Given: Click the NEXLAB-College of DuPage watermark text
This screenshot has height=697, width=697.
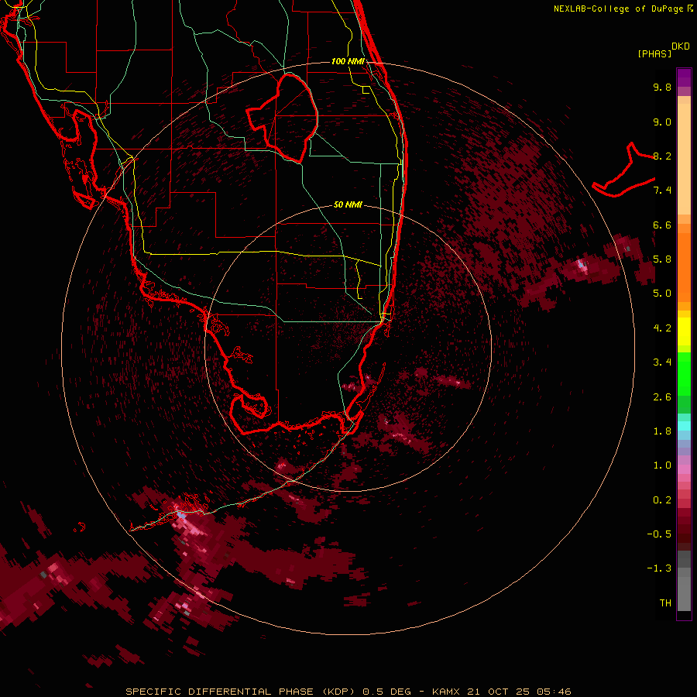Looking at the screenshot, I should [x=623, y=9].
